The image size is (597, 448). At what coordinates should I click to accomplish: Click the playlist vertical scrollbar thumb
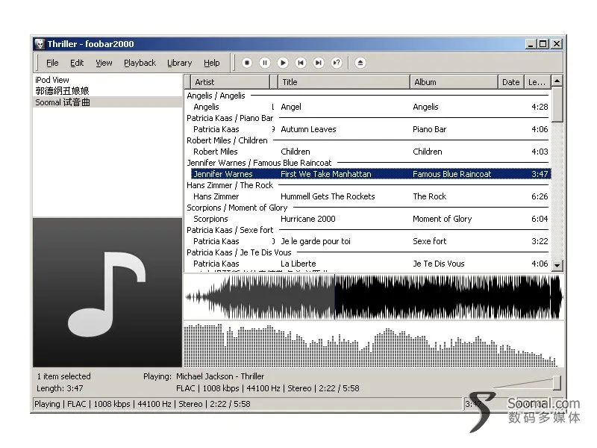point(557,104)
